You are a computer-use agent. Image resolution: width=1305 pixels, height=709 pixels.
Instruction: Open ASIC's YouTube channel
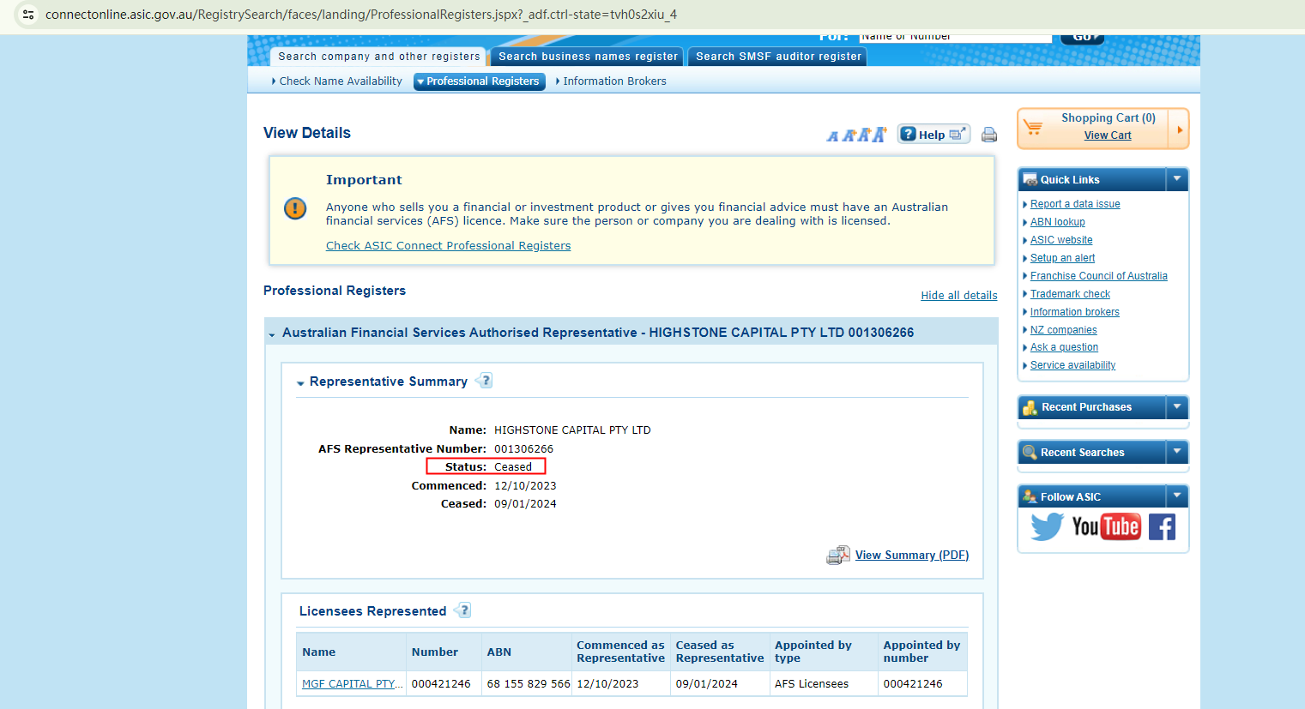coord(1106,526)
